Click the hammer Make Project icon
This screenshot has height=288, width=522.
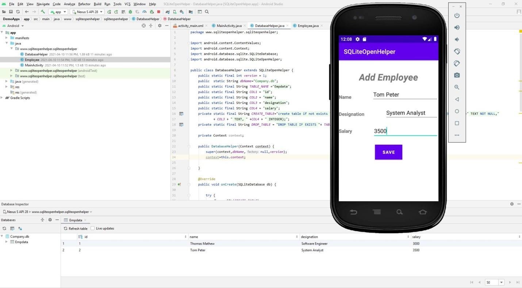click(43, 12)
